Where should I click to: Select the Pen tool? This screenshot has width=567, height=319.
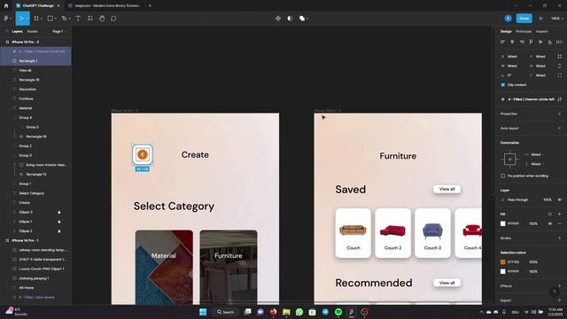[x=64, y=19]
